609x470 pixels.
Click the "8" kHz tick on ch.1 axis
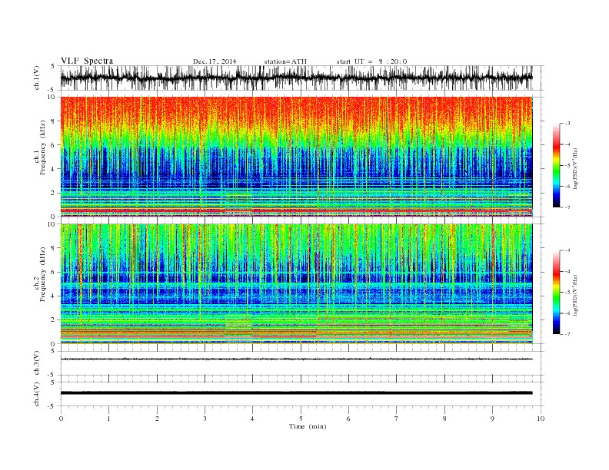coord(53,121)
